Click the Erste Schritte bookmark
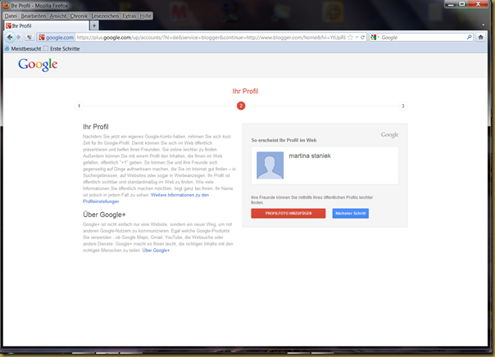The width and height of the screenshot is (495, 357). 61,48
